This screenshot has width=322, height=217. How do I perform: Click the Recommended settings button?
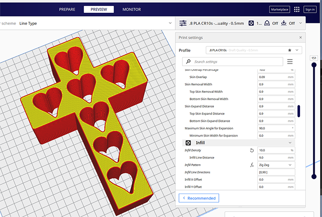[199, 198]
